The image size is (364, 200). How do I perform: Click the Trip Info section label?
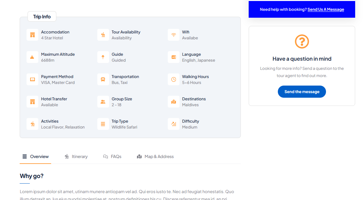pyautogui.click(x=42, y=17)
